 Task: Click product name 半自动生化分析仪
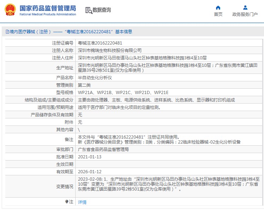click(x=95, y=77)
